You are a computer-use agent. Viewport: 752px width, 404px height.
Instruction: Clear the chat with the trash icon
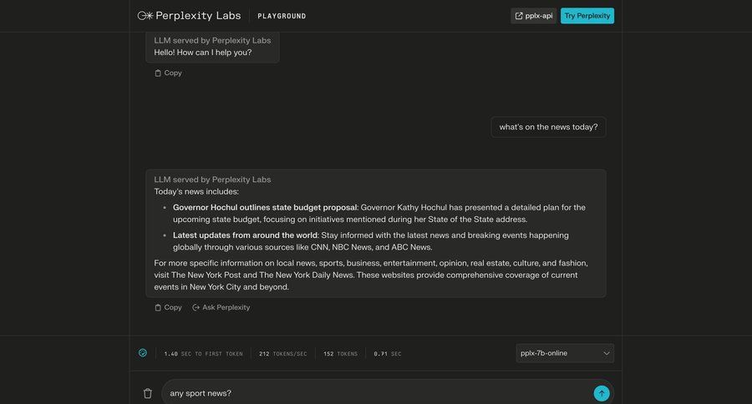(148, 393)
